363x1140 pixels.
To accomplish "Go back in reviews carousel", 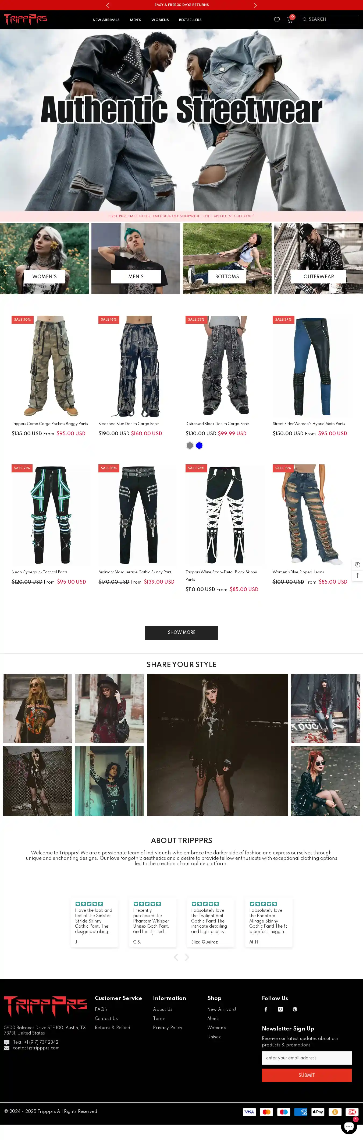I will (x=176, y=957).
